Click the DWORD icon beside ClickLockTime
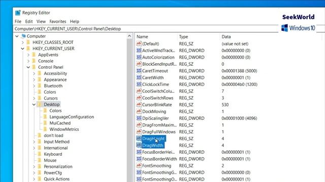 click(x=139, y=84)
